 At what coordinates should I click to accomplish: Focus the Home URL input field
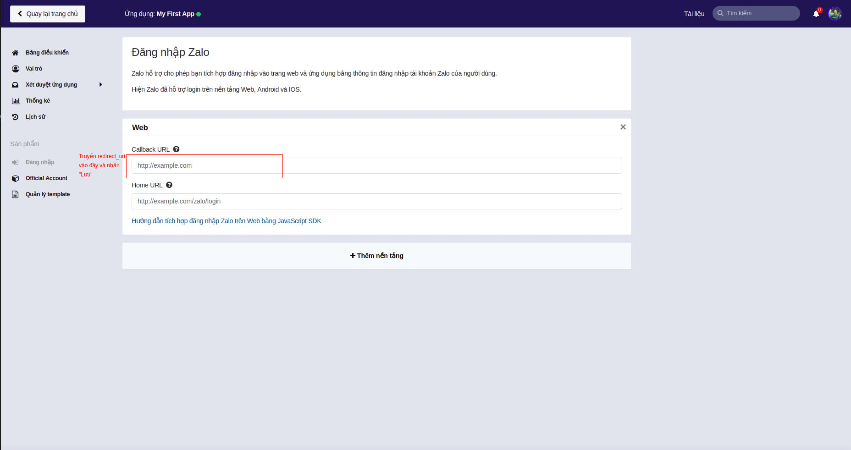pos(377,201)
